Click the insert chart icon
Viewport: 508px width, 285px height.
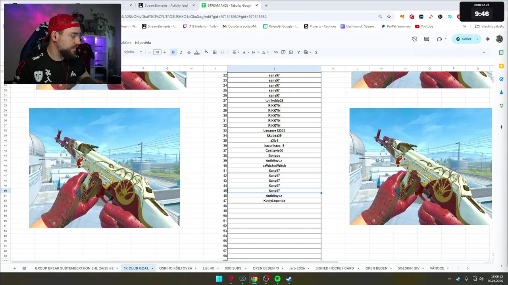pyautogui.click(x=291, y=52)
